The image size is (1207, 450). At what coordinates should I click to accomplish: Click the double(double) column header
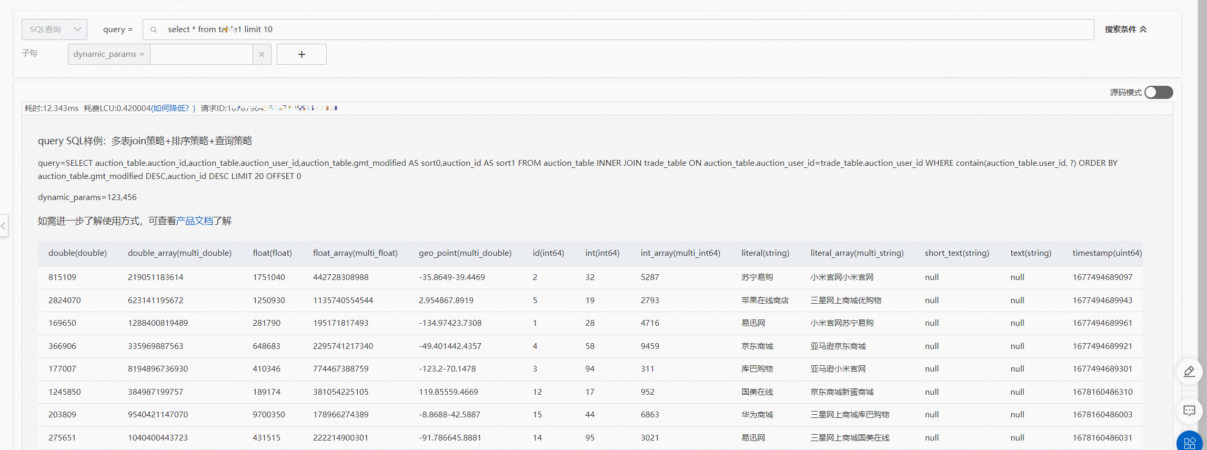77,253
